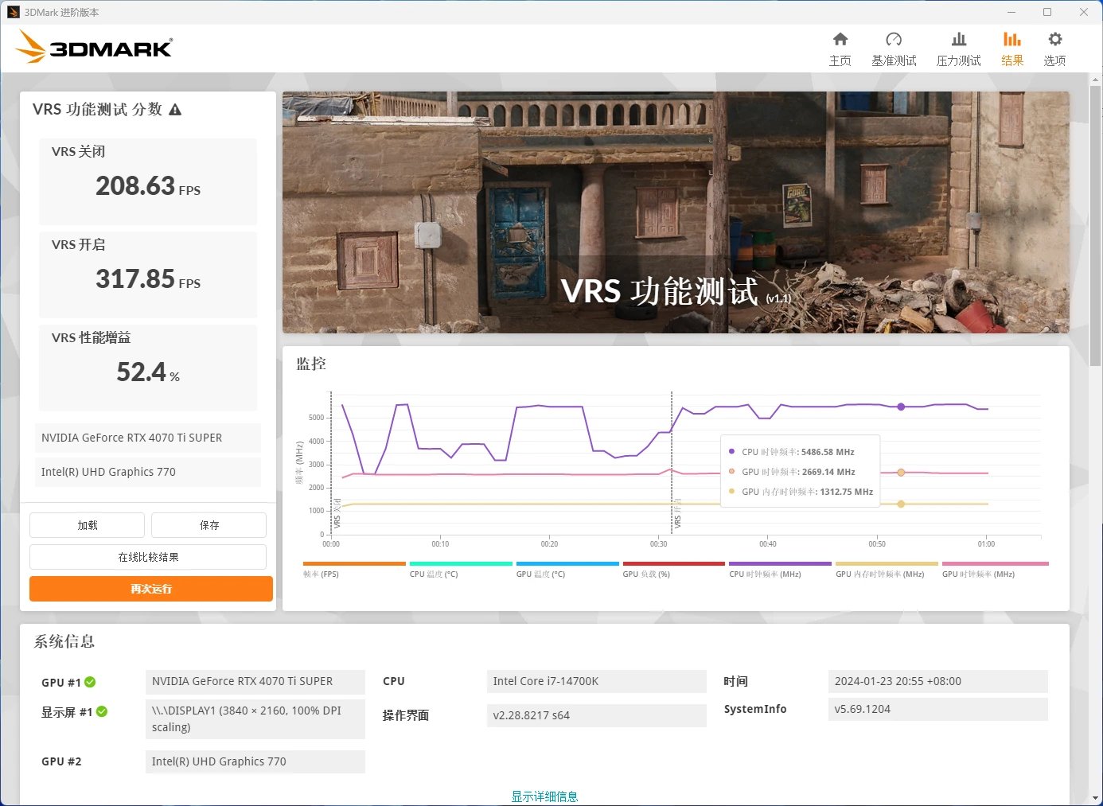Click the Intel Core i7-14700K CPU value
The height and width of the screenshot is (806, 1103).
[596, 681]
